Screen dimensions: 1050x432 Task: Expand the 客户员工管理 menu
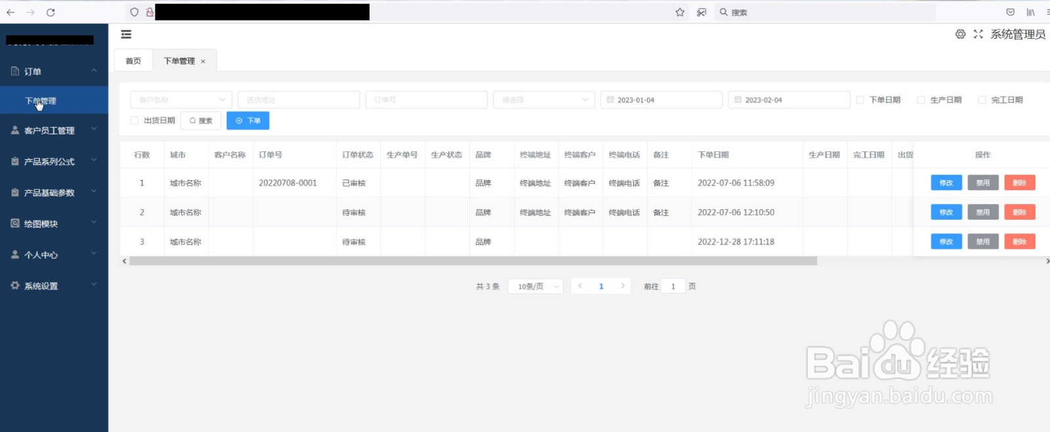point(94,129)
